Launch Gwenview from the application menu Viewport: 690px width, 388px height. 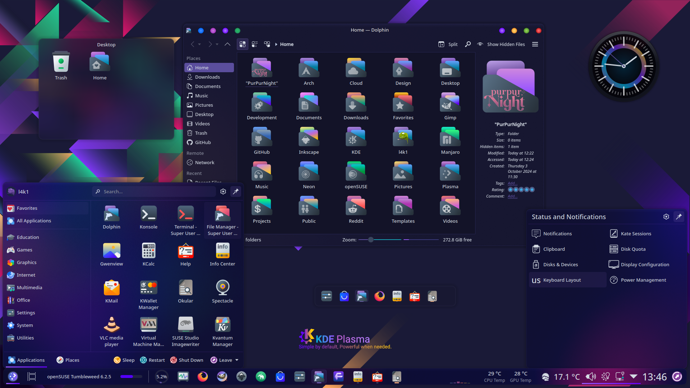(111, 254)
